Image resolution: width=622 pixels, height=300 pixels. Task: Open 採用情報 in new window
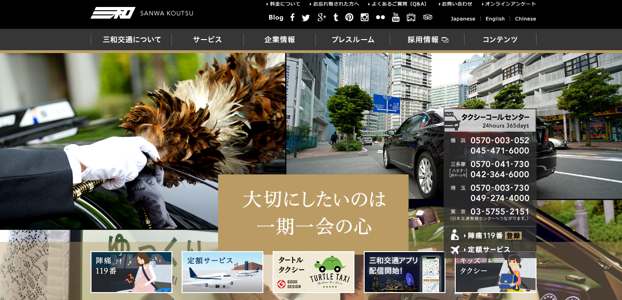tap(427, 40)
